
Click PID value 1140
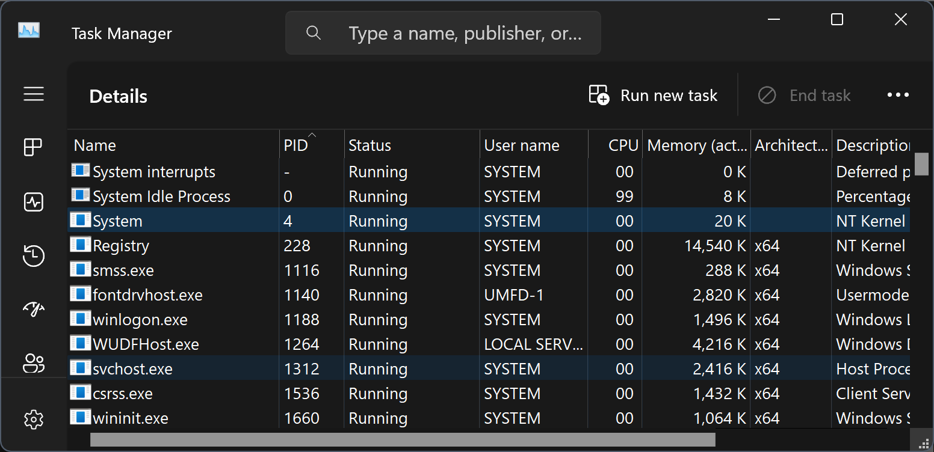[302, 295]
